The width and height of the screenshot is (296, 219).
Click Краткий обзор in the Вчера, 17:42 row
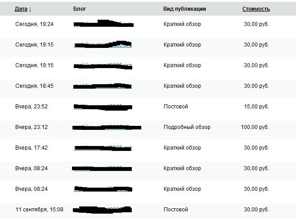point(182,148)
